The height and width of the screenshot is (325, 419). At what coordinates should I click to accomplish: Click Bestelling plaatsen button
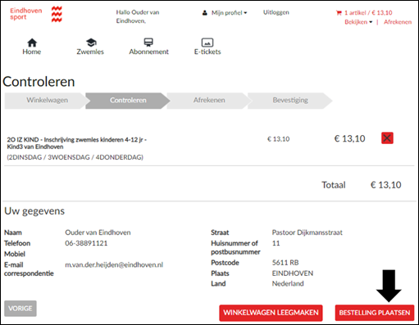point(375,313)
